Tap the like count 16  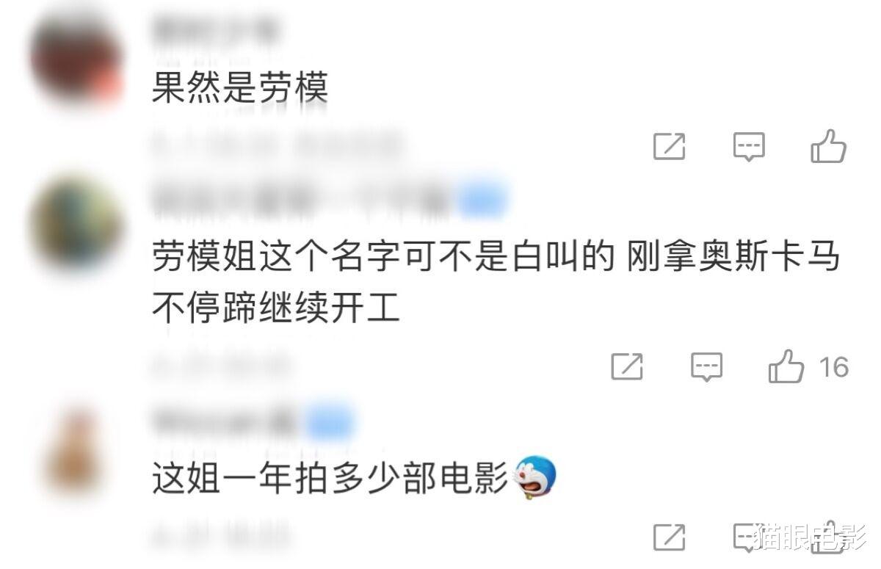[834, 366]
